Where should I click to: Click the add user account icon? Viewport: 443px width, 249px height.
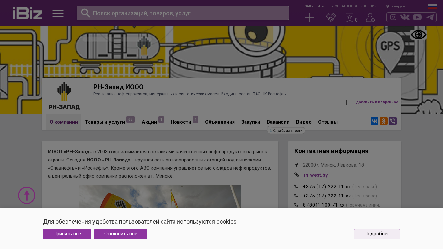[x=370, y=18]
